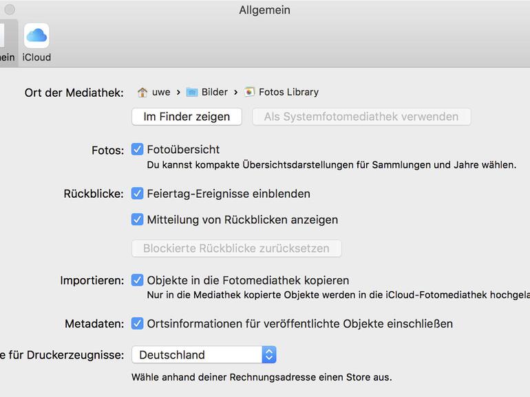This screenshot has width=530, height=397.
Task: Open the iCloud preferences tab
Action: tap(36, 43)
